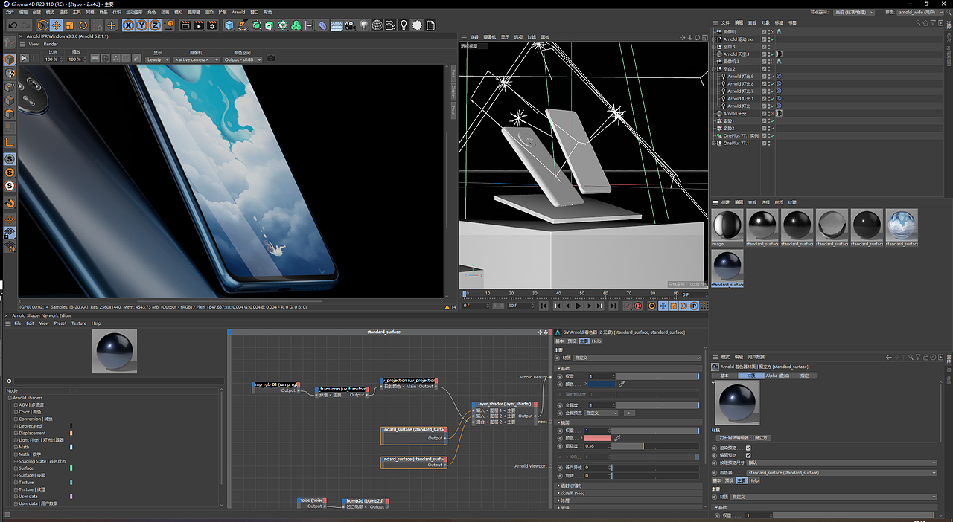Click the Arnold sky globe toolbar icon
Image resolution: width=953 pixels, height=522 pixels.
click(377, 25)
